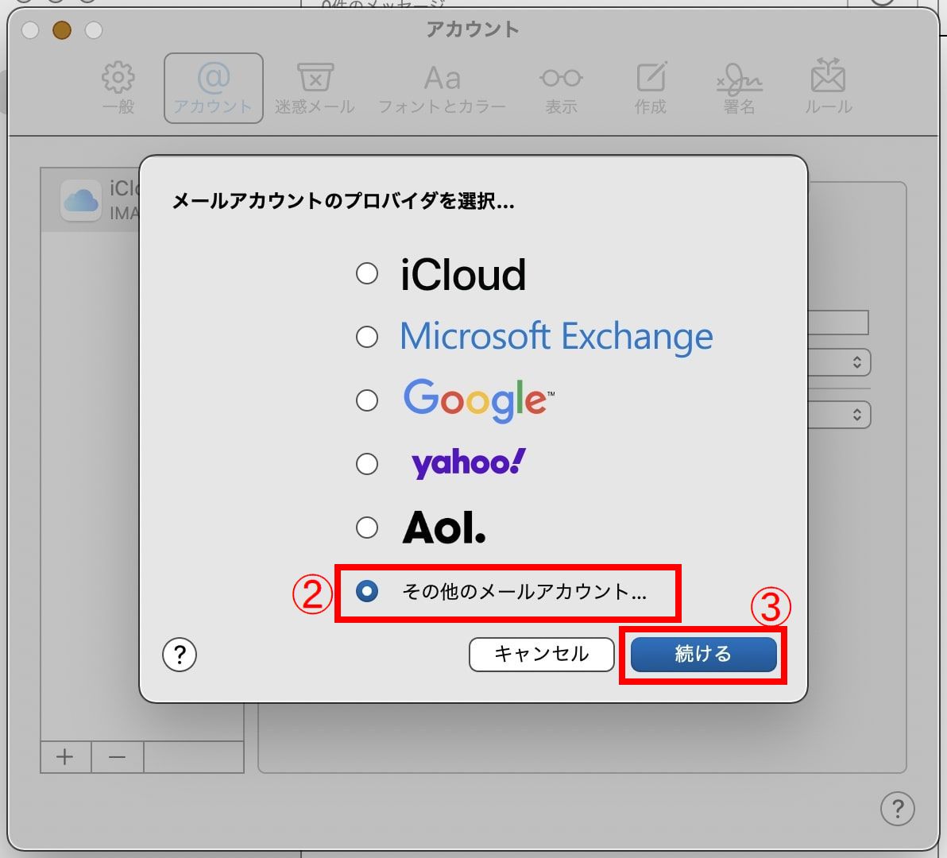Click the Google provider logo

click(x=479, y=400)
